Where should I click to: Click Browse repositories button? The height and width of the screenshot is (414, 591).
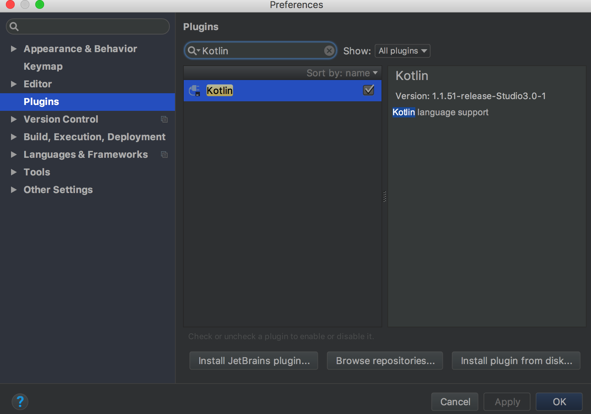[385, 361]
